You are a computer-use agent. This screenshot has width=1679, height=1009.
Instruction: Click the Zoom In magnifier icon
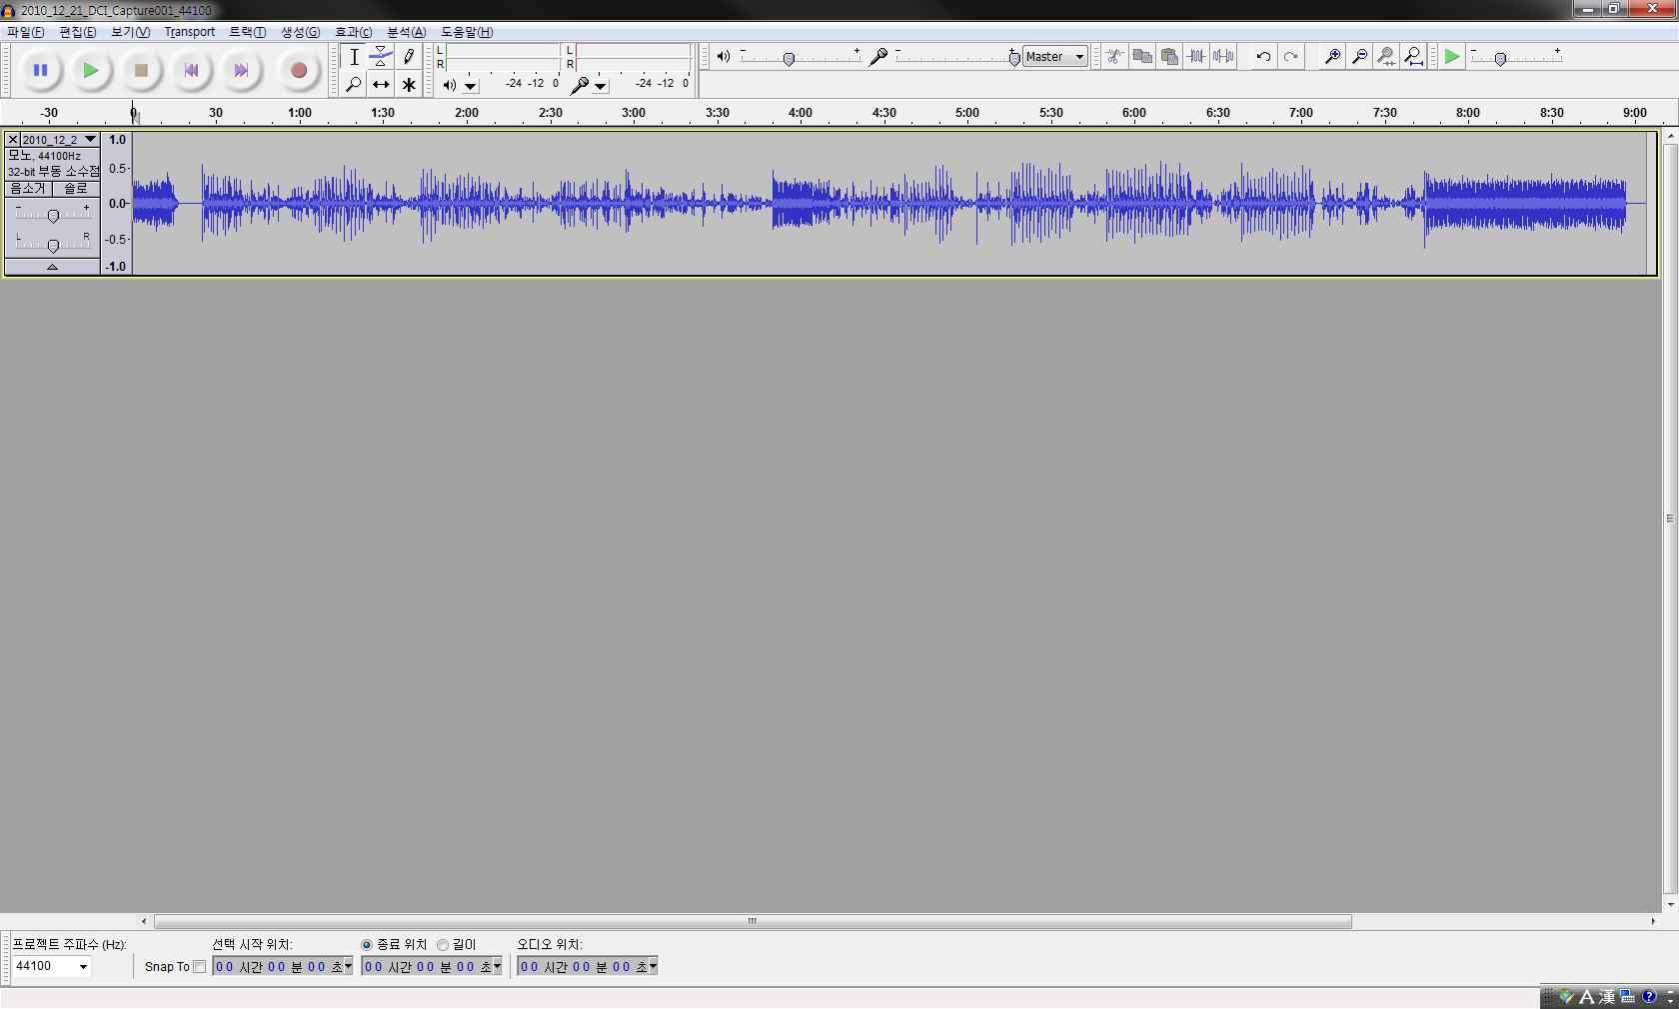click(x=1332, y=57)
